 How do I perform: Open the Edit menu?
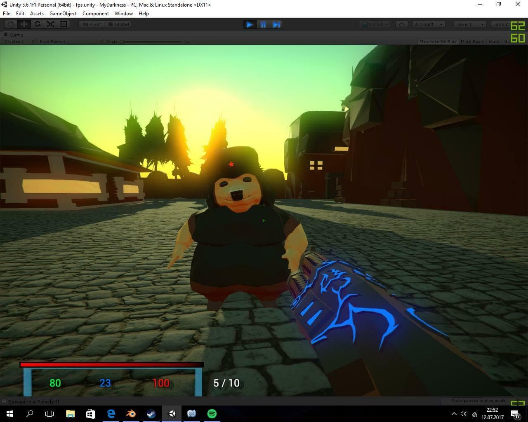point(20,13)
